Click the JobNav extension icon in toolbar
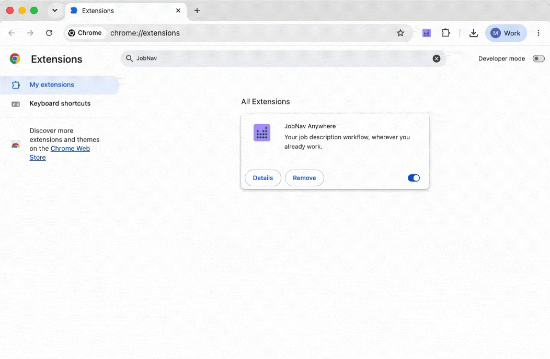 426,33
